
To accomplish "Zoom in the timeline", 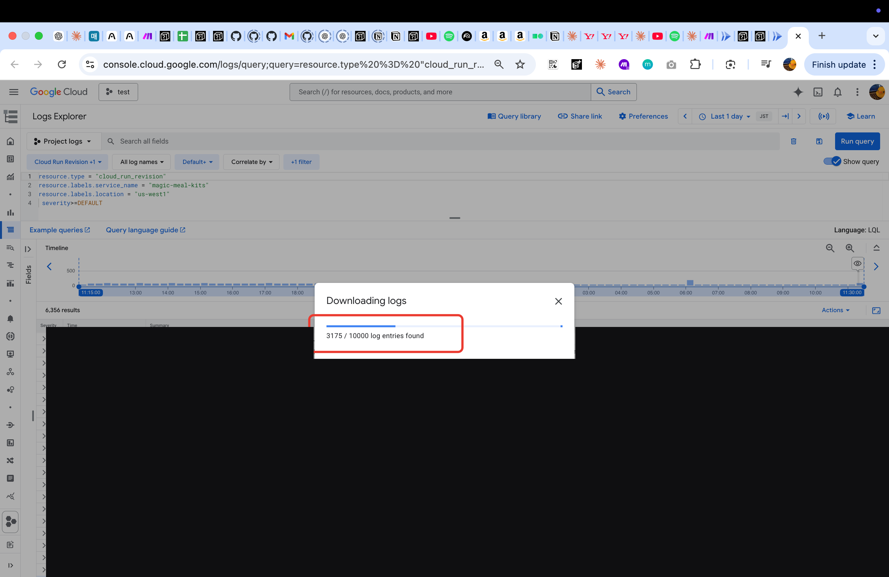I will pyautogui.click(x=850, y=248).
